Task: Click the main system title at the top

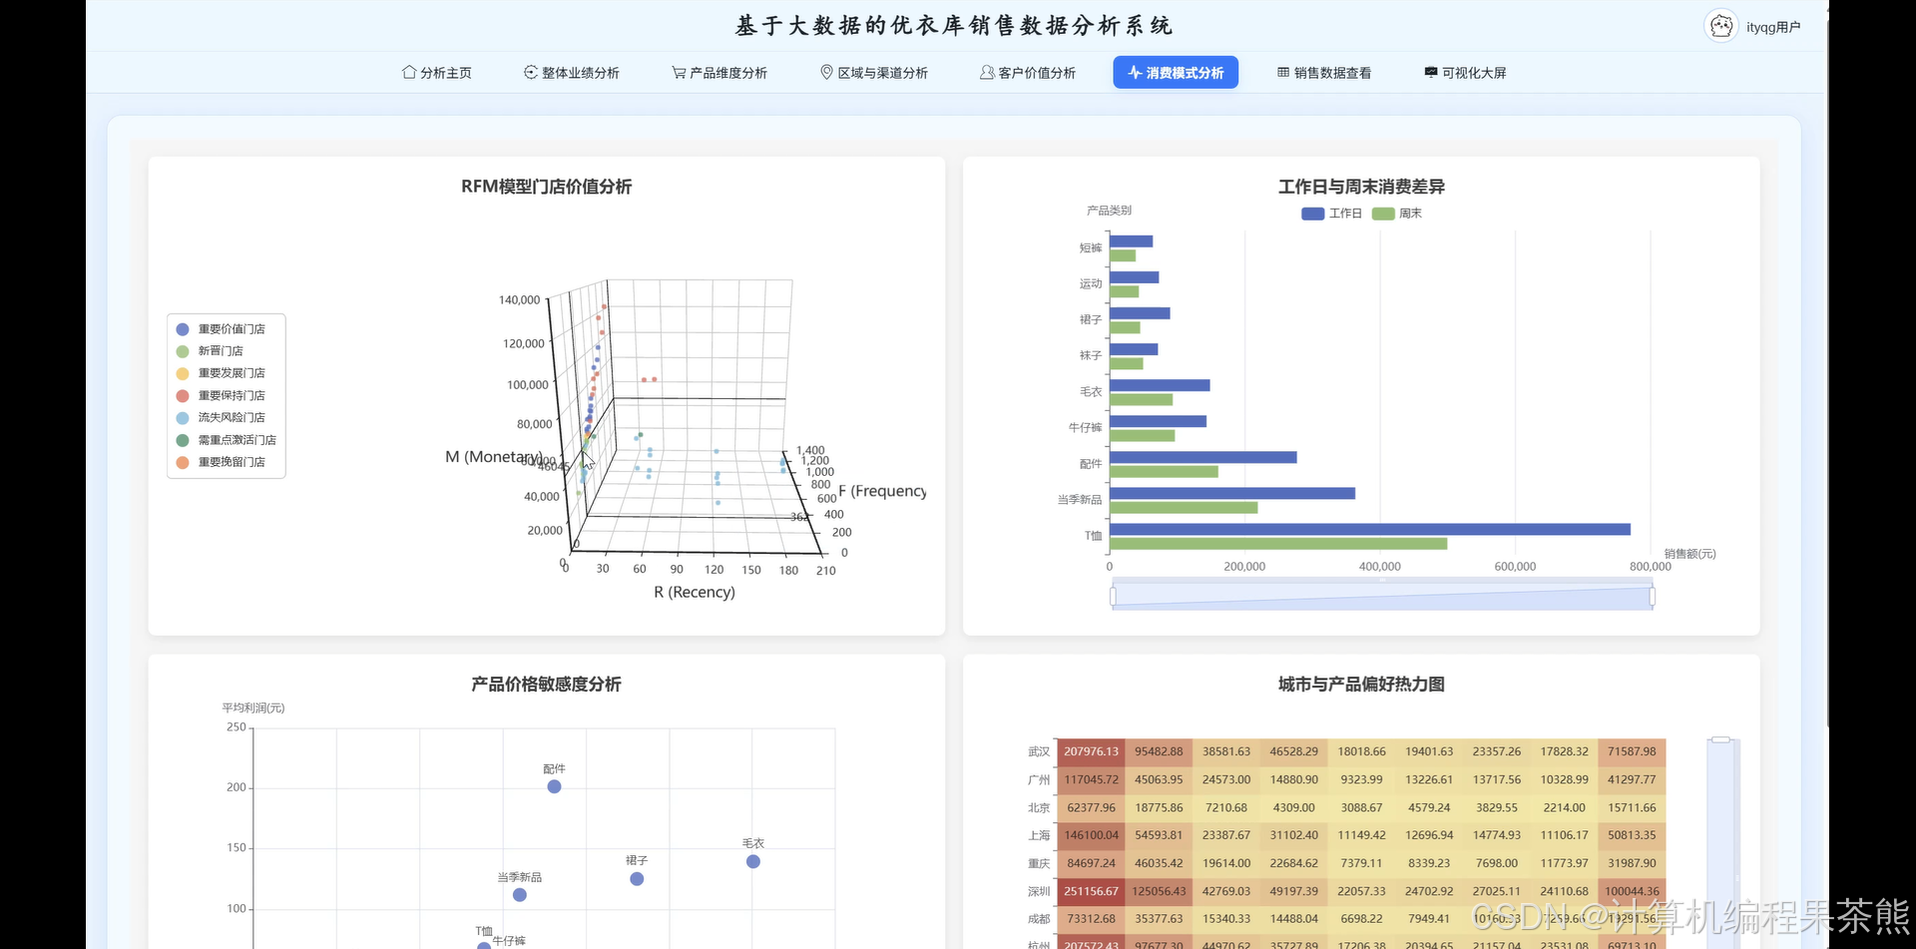Action: [954, 26]
